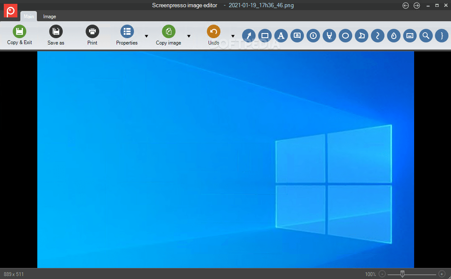Switch to the Main tab
451x279 pixels.
click(29, 17)
